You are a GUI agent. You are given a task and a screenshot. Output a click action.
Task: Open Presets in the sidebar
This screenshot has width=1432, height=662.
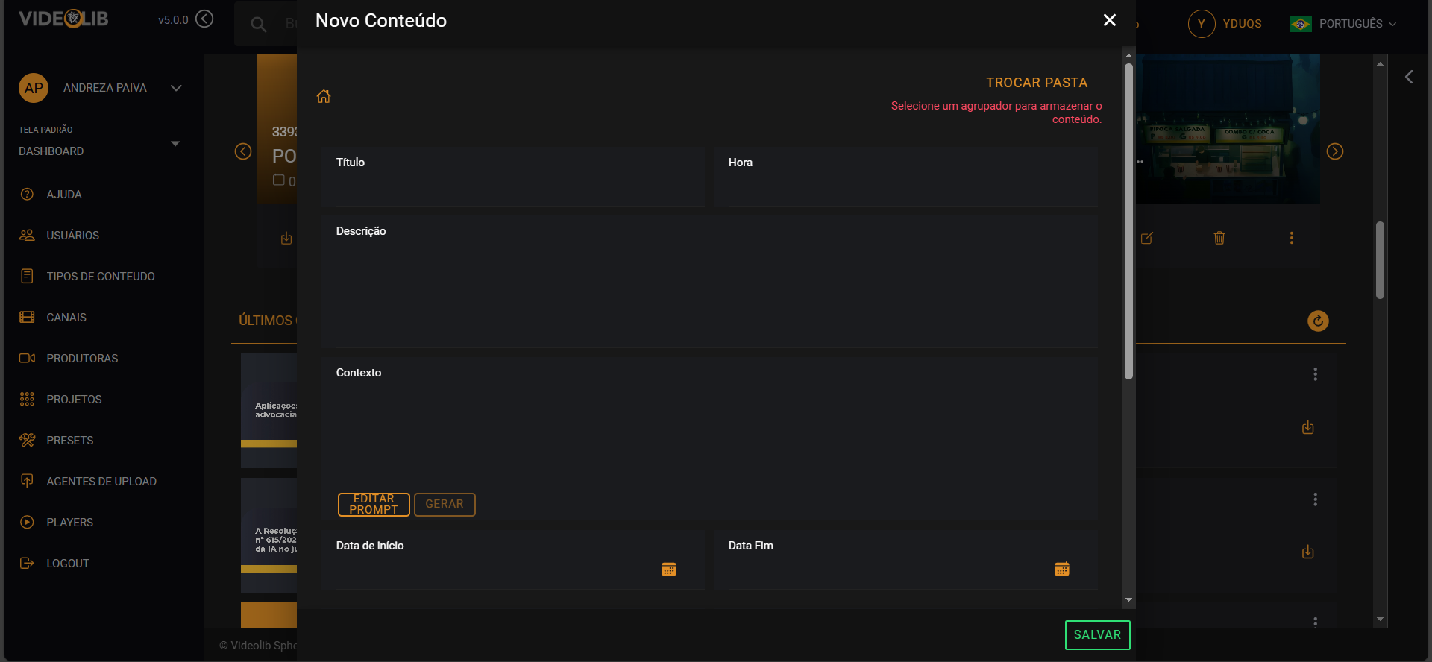(x=70, y=441)
